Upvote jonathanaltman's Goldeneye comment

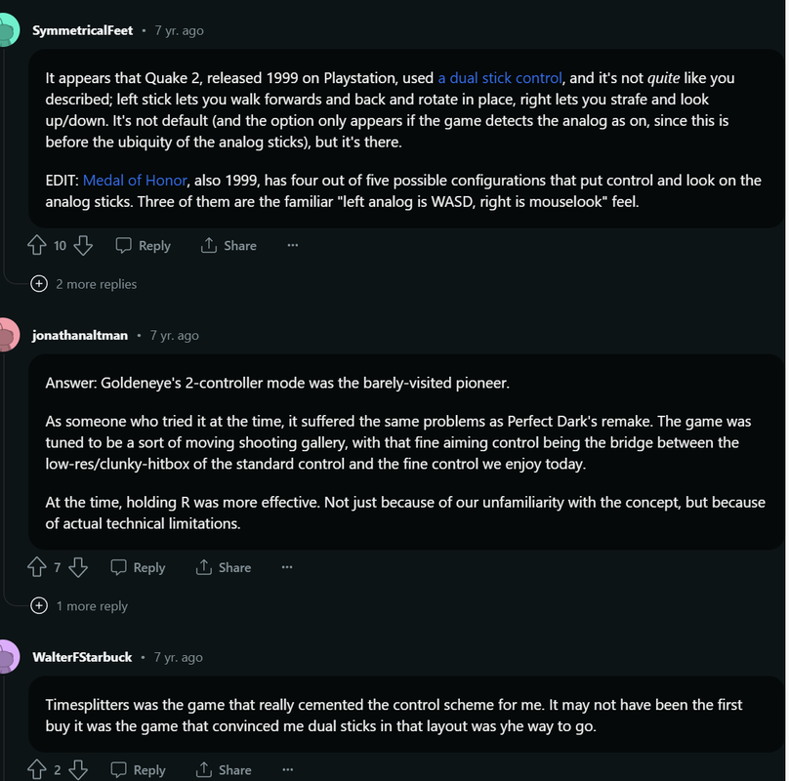37,567
